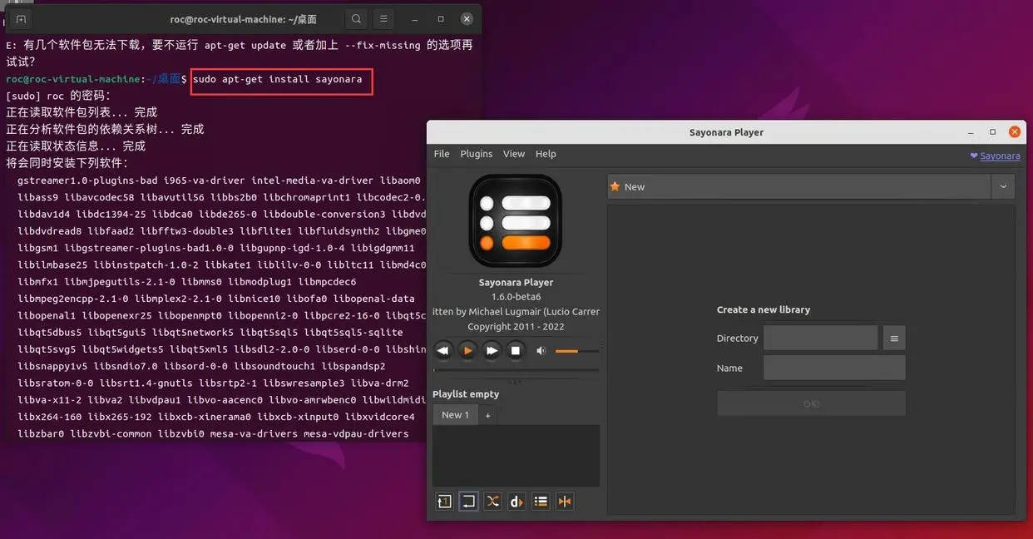1033x539 pixels.
Task: Open the terminal hamburger menu
Action: coord(383,18)
